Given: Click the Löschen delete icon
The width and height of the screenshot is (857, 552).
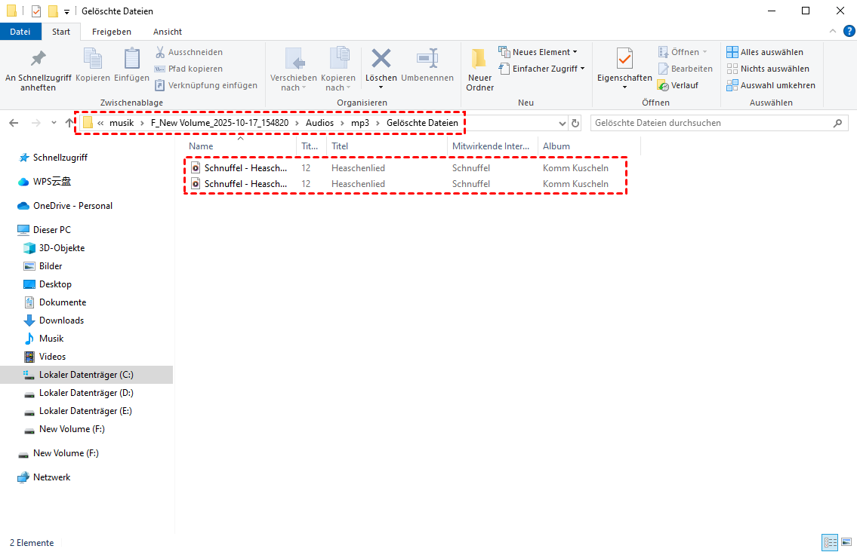Looking at the screenshot, I should pyautogui.click(x=381, y=60).
